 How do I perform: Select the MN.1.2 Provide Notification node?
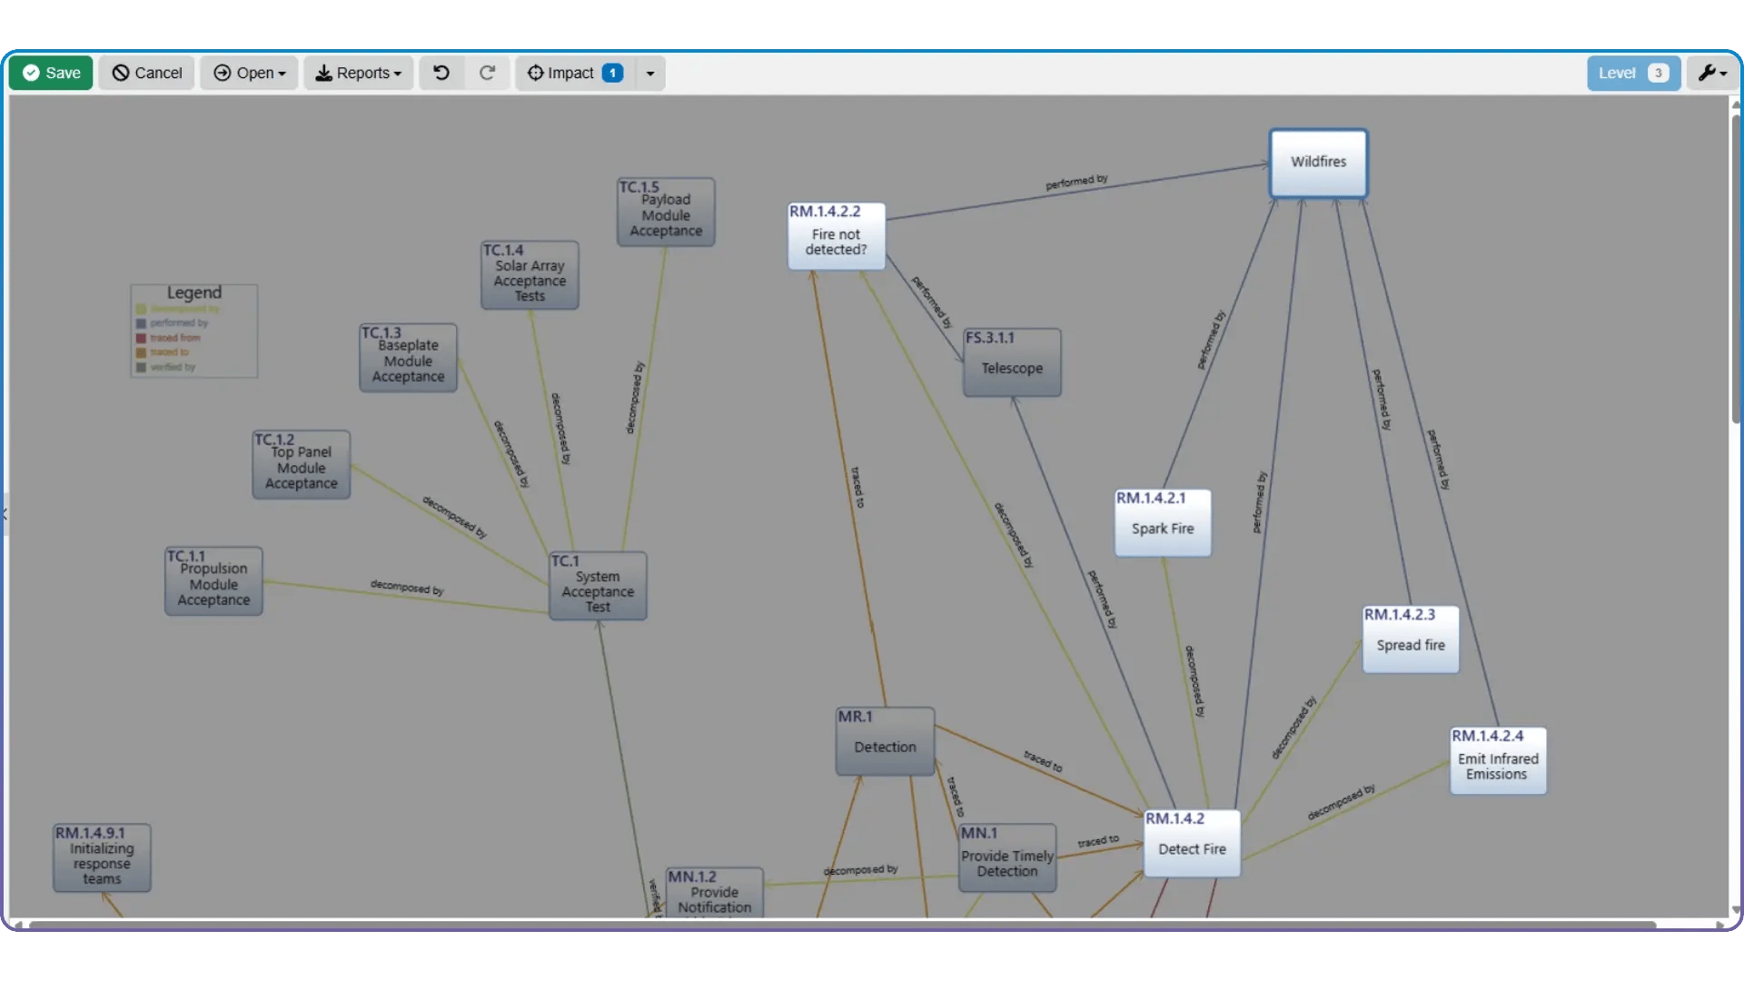[715, 893]
